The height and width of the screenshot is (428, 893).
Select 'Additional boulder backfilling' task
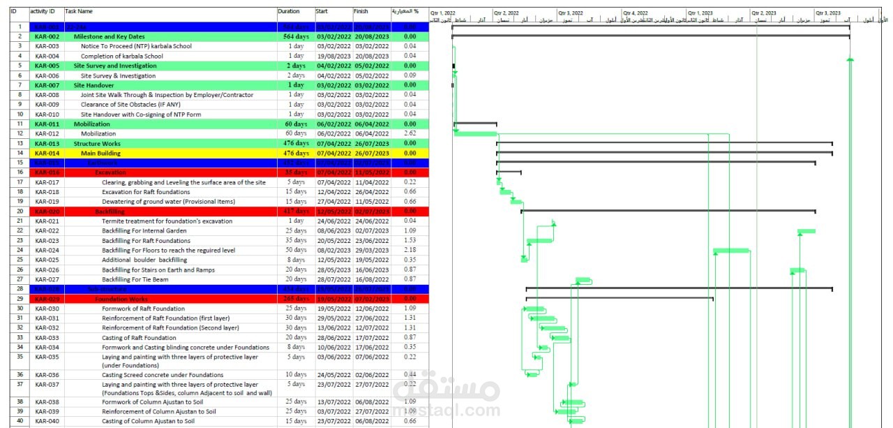point(144,260)
